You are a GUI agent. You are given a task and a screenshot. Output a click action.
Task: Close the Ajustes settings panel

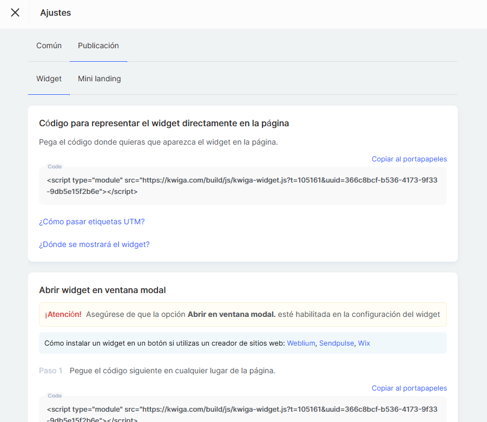[x=15, y=12]
